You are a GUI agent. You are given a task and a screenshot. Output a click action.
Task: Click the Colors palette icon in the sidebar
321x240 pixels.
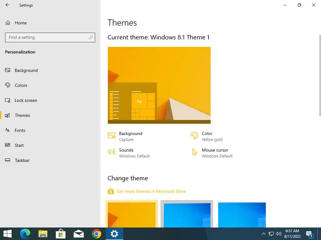[8, 85]
